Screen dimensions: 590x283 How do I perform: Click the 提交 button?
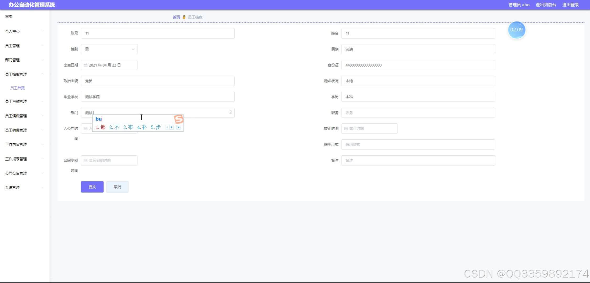[x=92, y=187]
